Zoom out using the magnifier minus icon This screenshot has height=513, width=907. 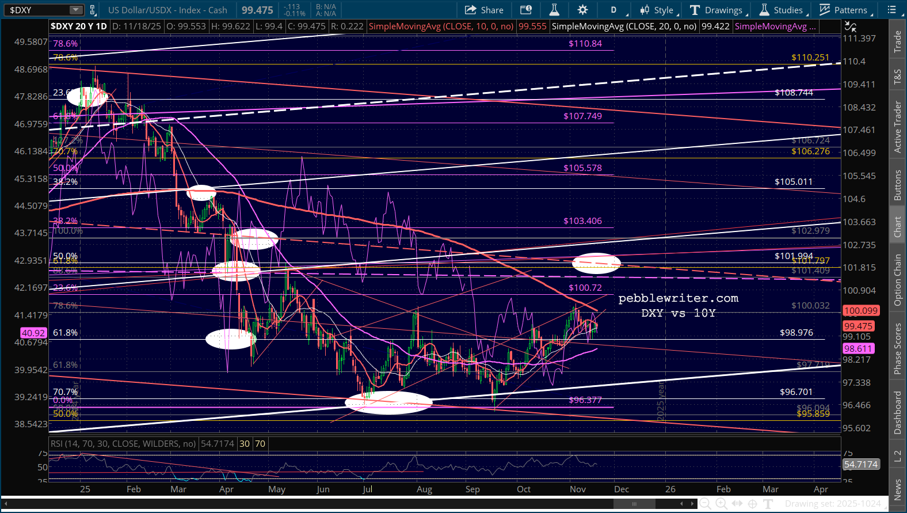[705, 504]
